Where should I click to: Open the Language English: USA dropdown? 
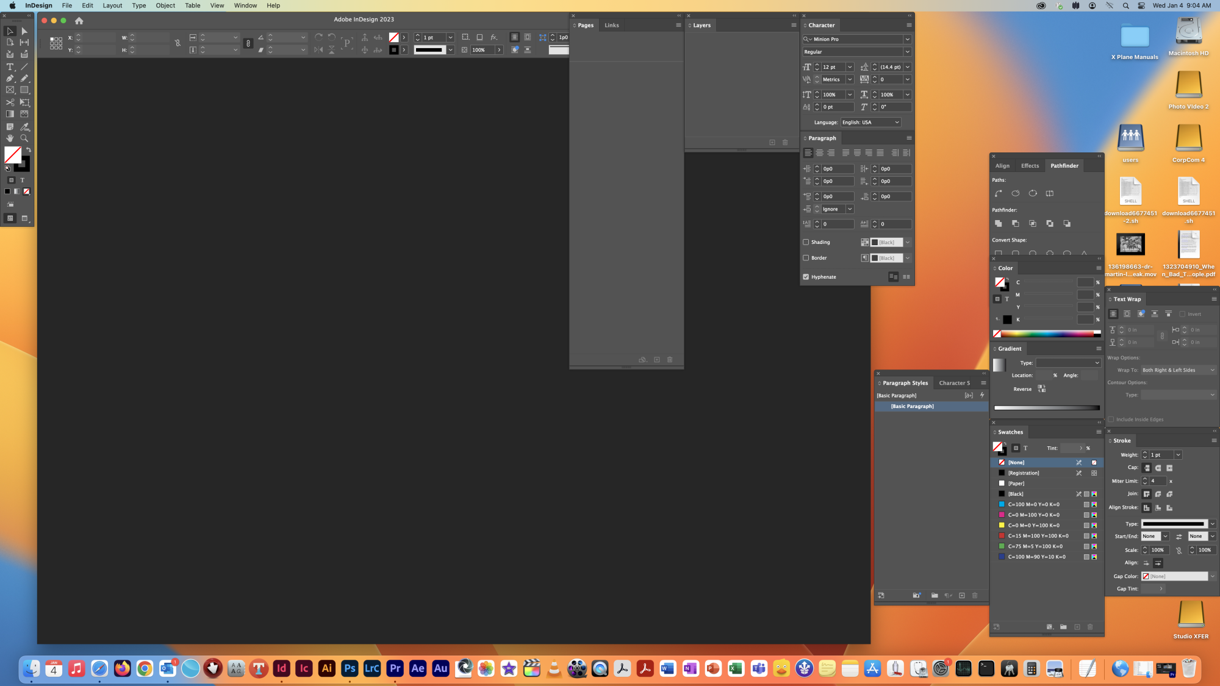coord(897,123)
